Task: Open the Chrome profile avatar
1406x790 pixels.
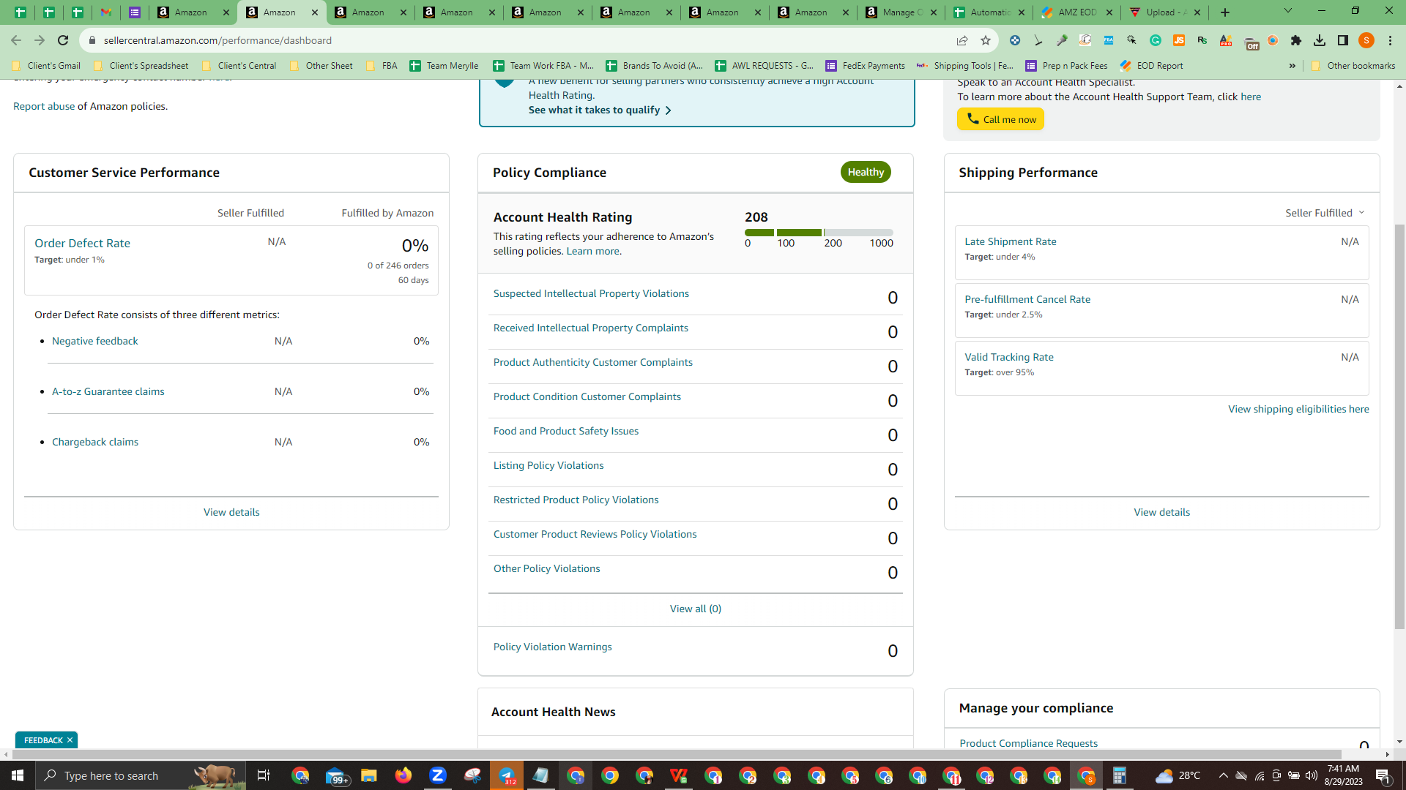Action: 1366,40
